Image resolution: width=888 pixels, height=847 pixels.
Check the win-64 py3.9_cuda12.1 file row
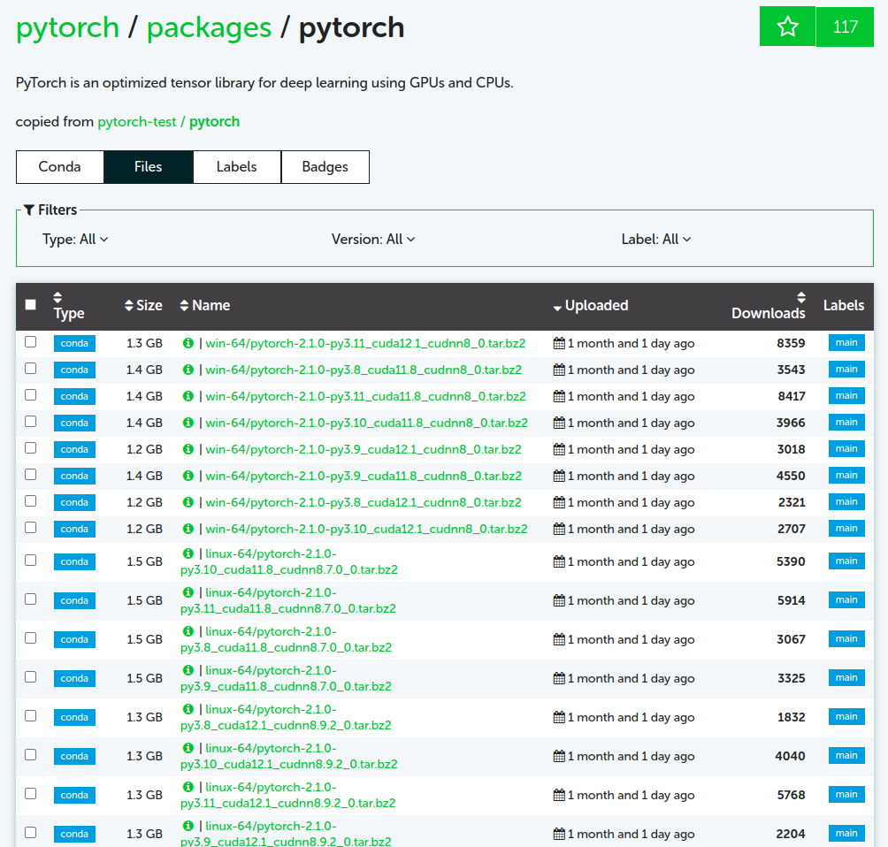pos(31,448)
